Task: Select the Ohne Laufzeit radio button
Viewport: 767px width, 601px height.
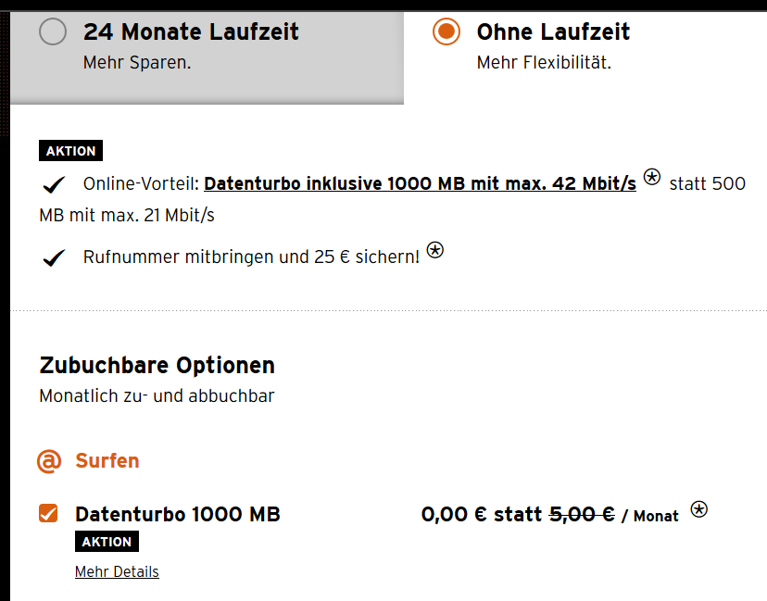Action: tap(446, 32)
